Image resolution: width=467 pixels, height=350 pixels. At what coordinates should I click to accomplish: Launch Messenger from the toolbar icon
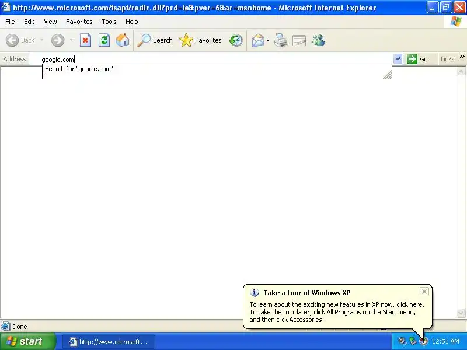click(x=318, y=40)
